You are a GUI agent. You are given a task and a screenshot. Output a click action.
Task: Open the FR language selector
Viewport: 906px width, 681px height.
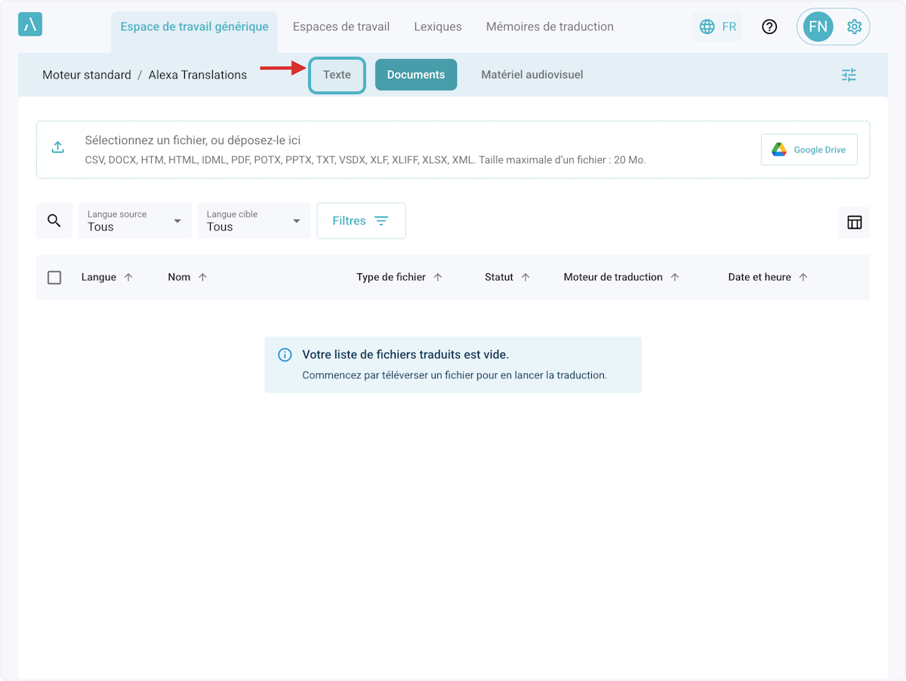(x=717, y=27)
